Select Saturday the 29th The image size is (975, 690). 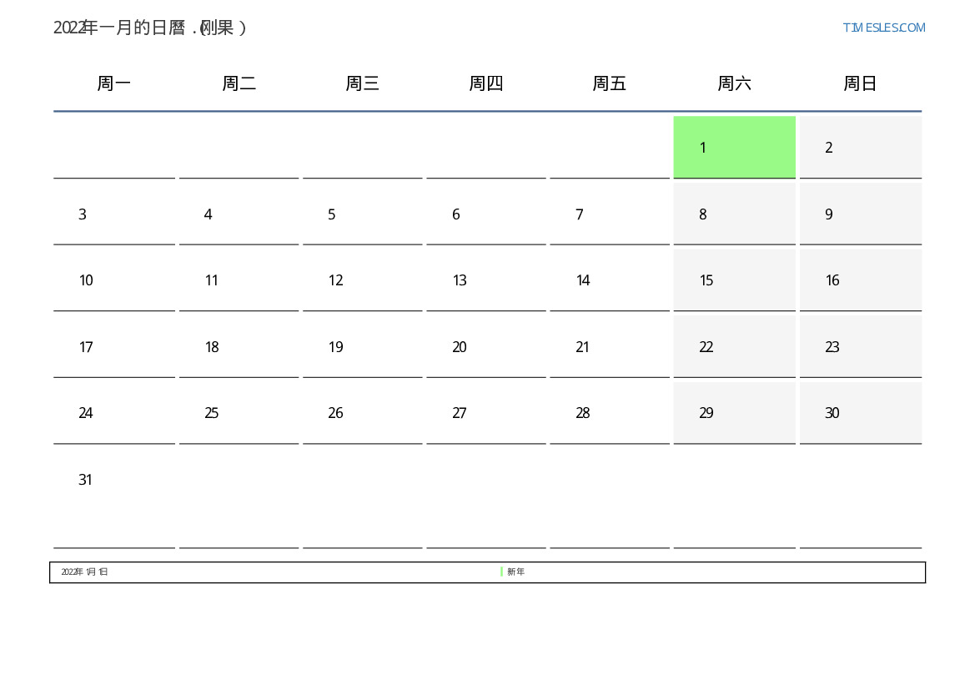pos(734,413)
